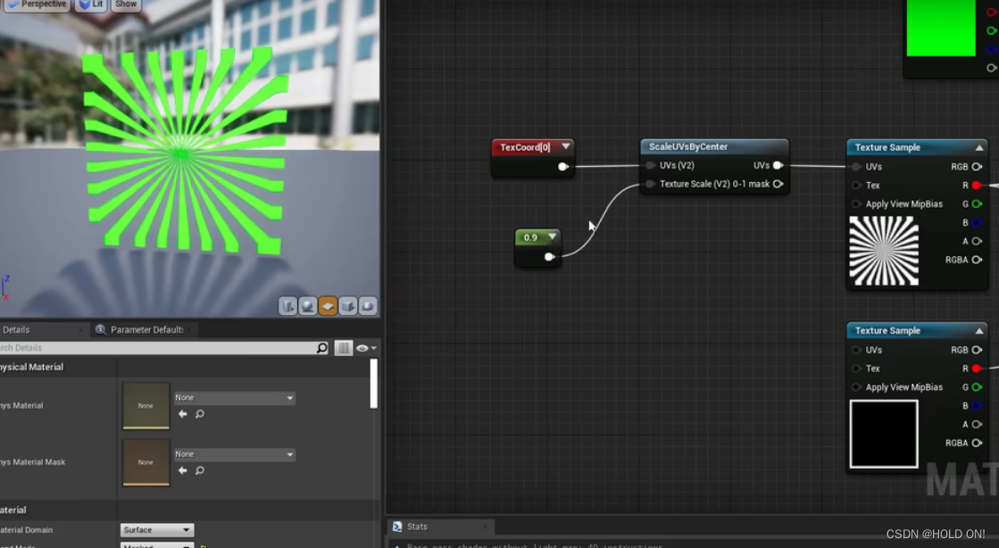Select the cylinder preview mesh shape
This screenshot has width=999, height=548.
287,306
